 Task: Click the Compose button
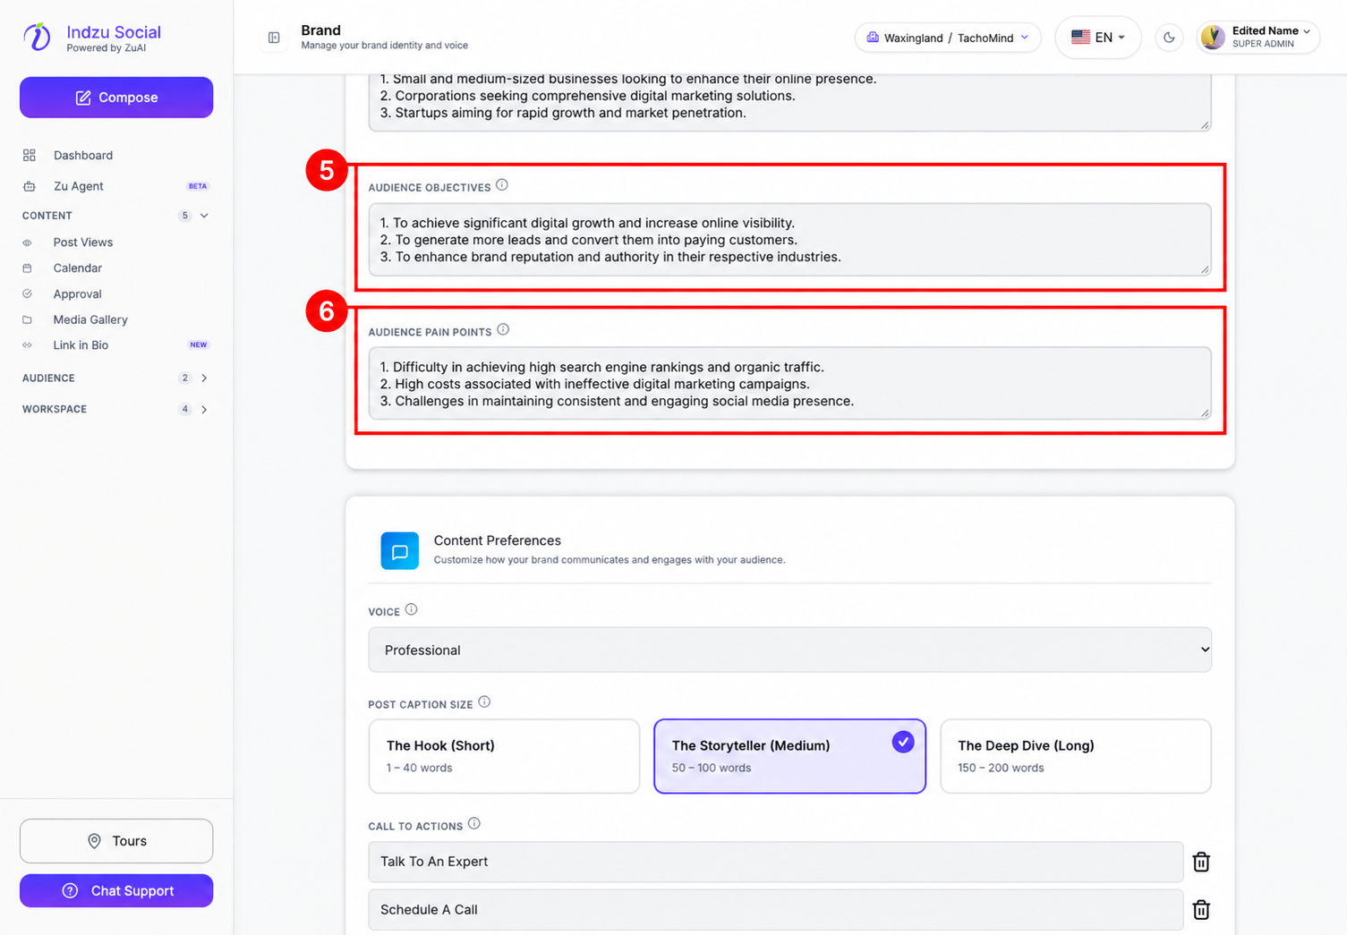[x=116, y=98]
